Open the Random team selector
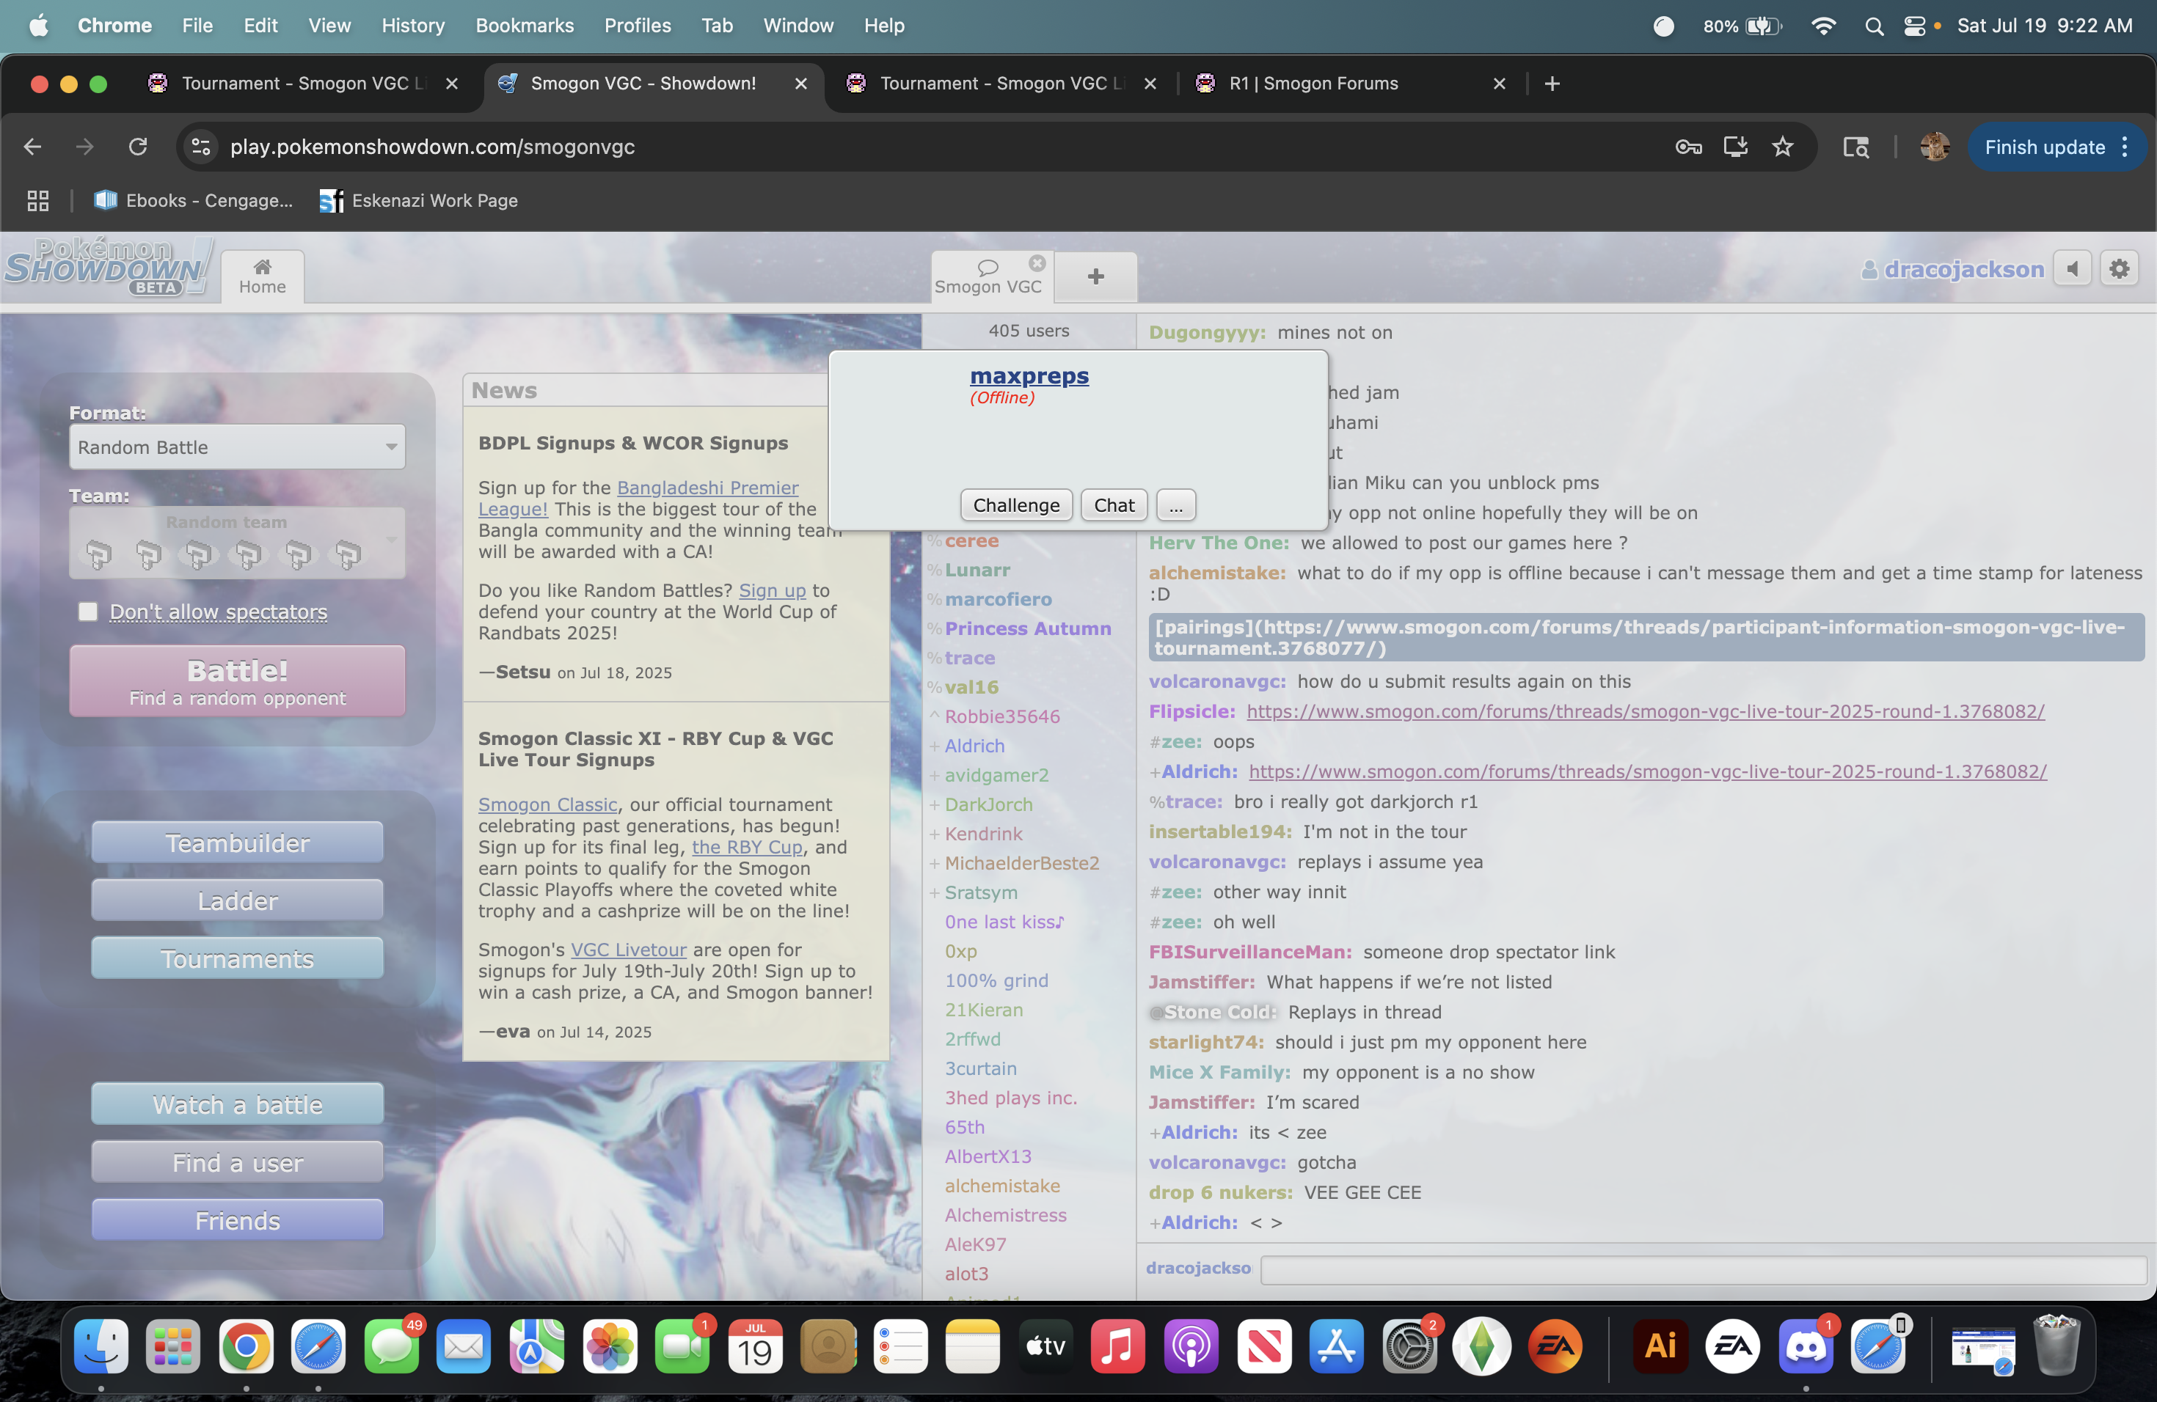Viewport: 2157px width, 1402px height. click(238, 543)
